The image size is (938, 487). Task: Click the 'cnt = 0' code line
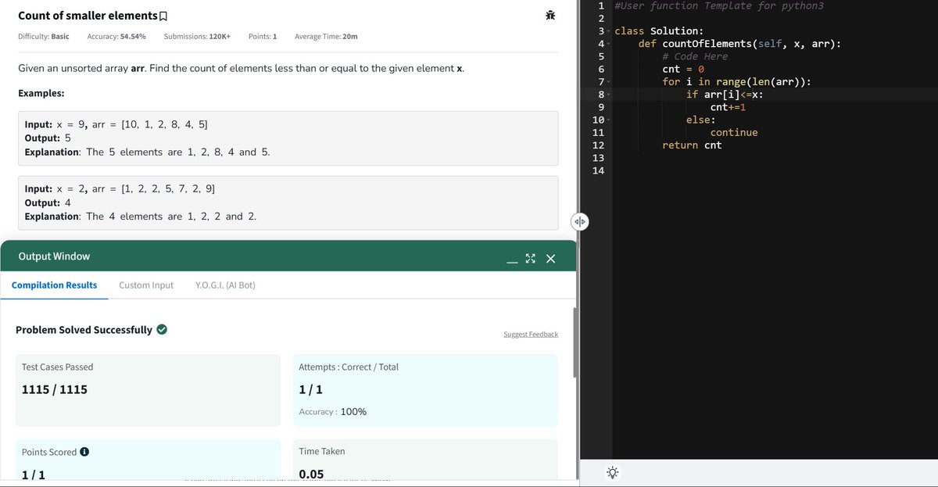(683, 69)
